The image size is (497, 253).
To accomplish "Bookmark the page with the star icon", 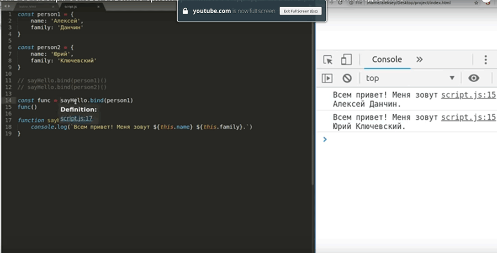I will pos(477,3).
